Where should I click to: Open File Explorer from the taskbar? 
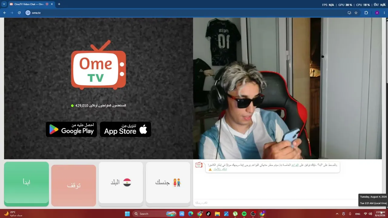217,214
